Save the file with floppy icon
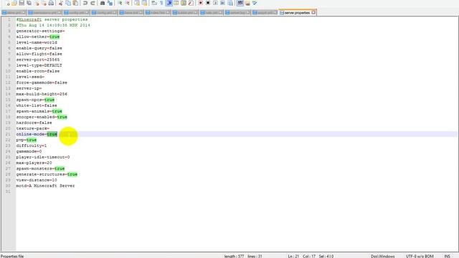This screenshot has width=459, height=258. click(22, 3)
